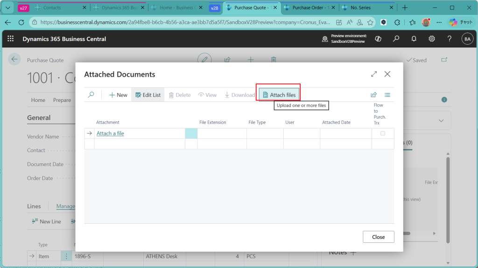
Task: Expand Attached Documents dialog to full screen
Action: tap(374, 74)
